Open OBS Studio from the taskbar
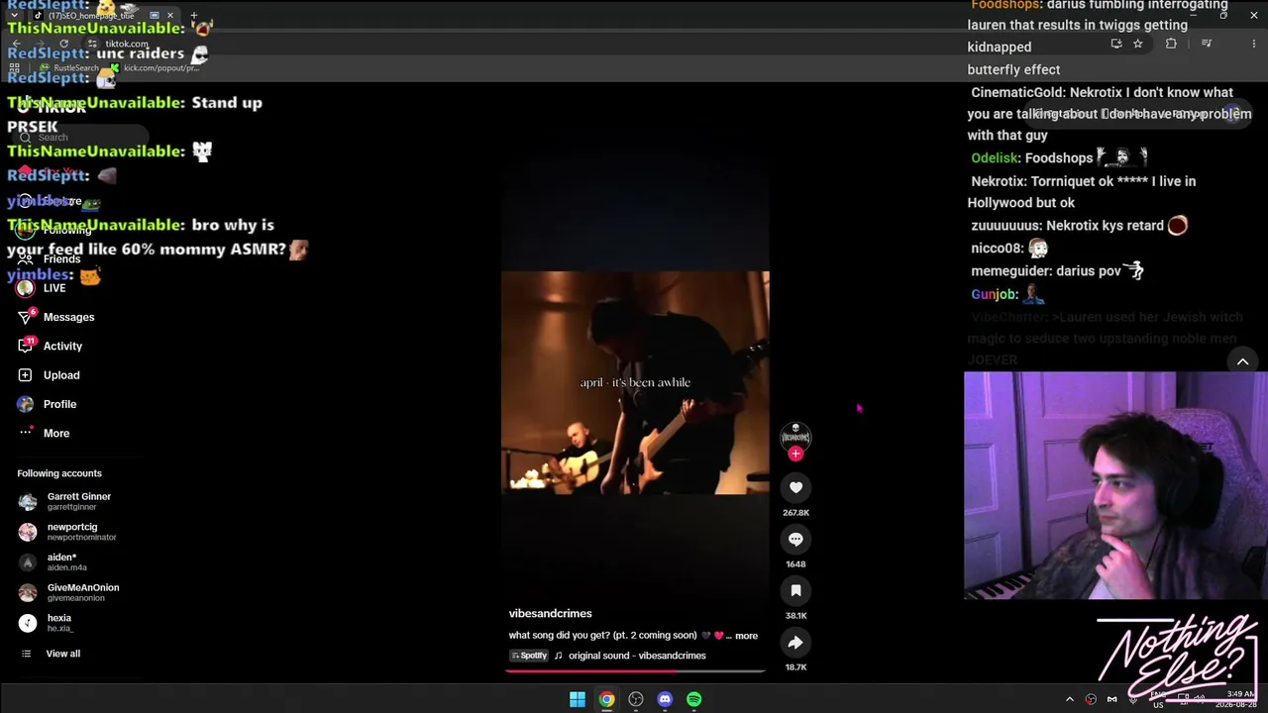Image resolution: width=1268 pixels, height=713 pixels. (636, 699)
